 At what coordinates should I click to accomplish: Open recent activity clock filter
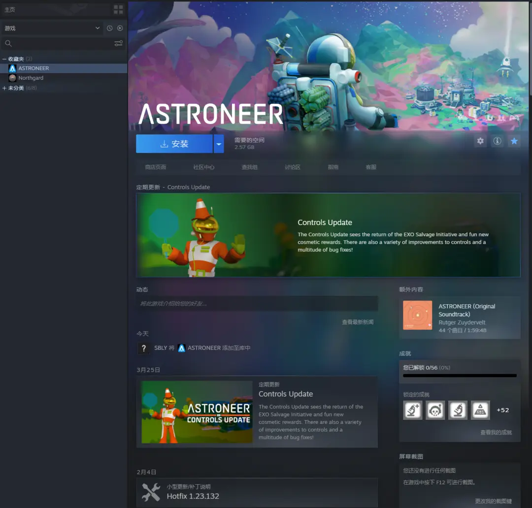109,28
